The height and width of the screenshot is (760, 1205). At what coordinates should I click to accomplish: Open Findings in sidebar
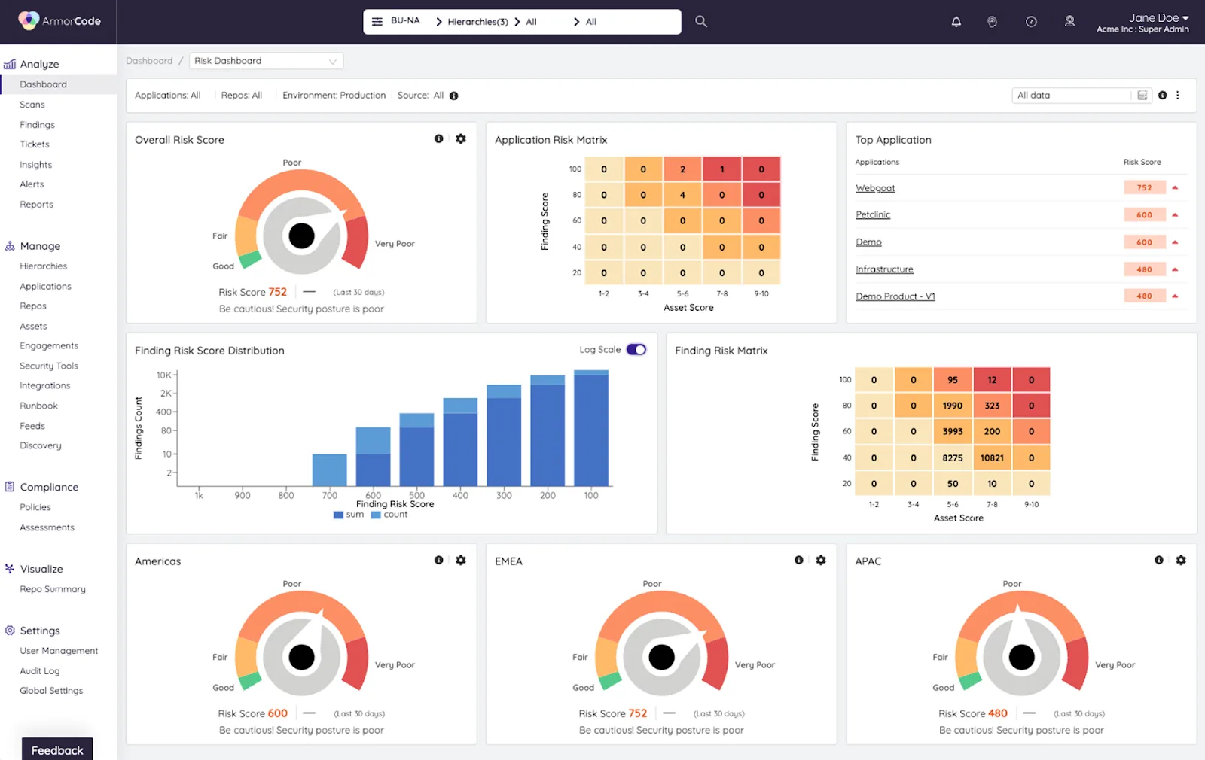pos(38,125)
